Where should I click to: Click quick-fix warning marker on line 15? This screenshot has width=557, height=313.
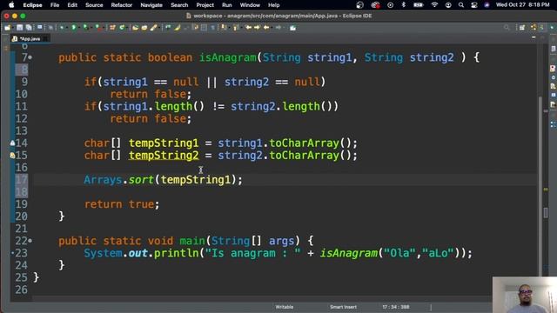click(12, 155)
